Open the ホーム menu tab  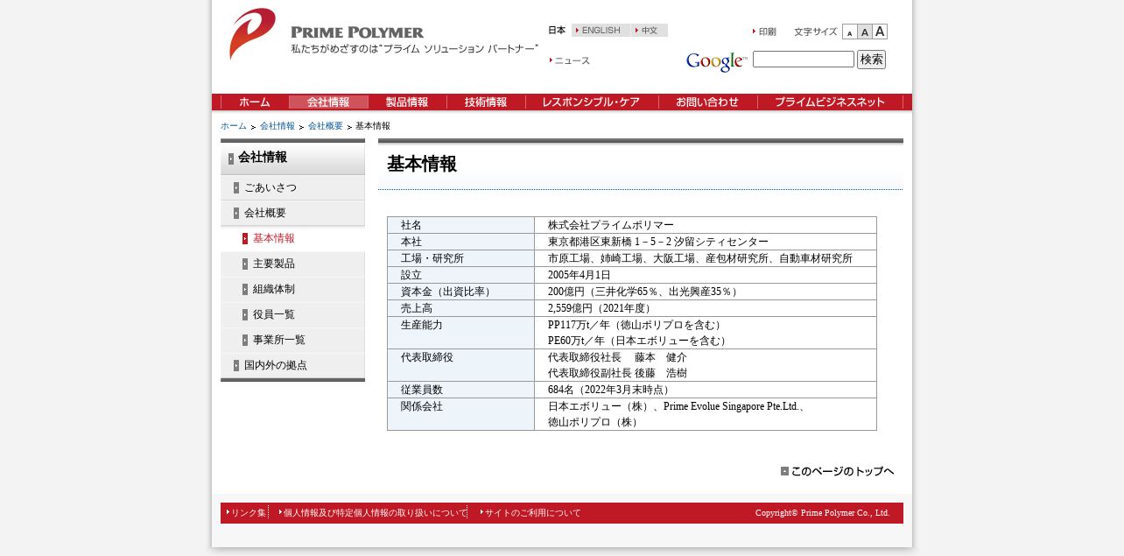coord(255,102)
